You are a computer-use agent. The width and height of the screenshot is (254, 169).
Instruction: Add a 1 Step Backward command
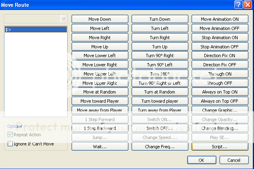pos(100,128)
